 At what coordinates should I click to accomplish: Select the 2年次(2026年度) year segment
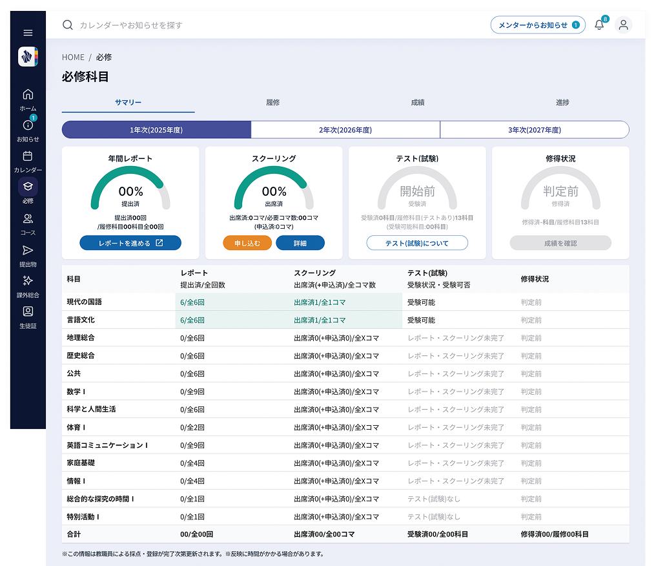click(345, 130)
